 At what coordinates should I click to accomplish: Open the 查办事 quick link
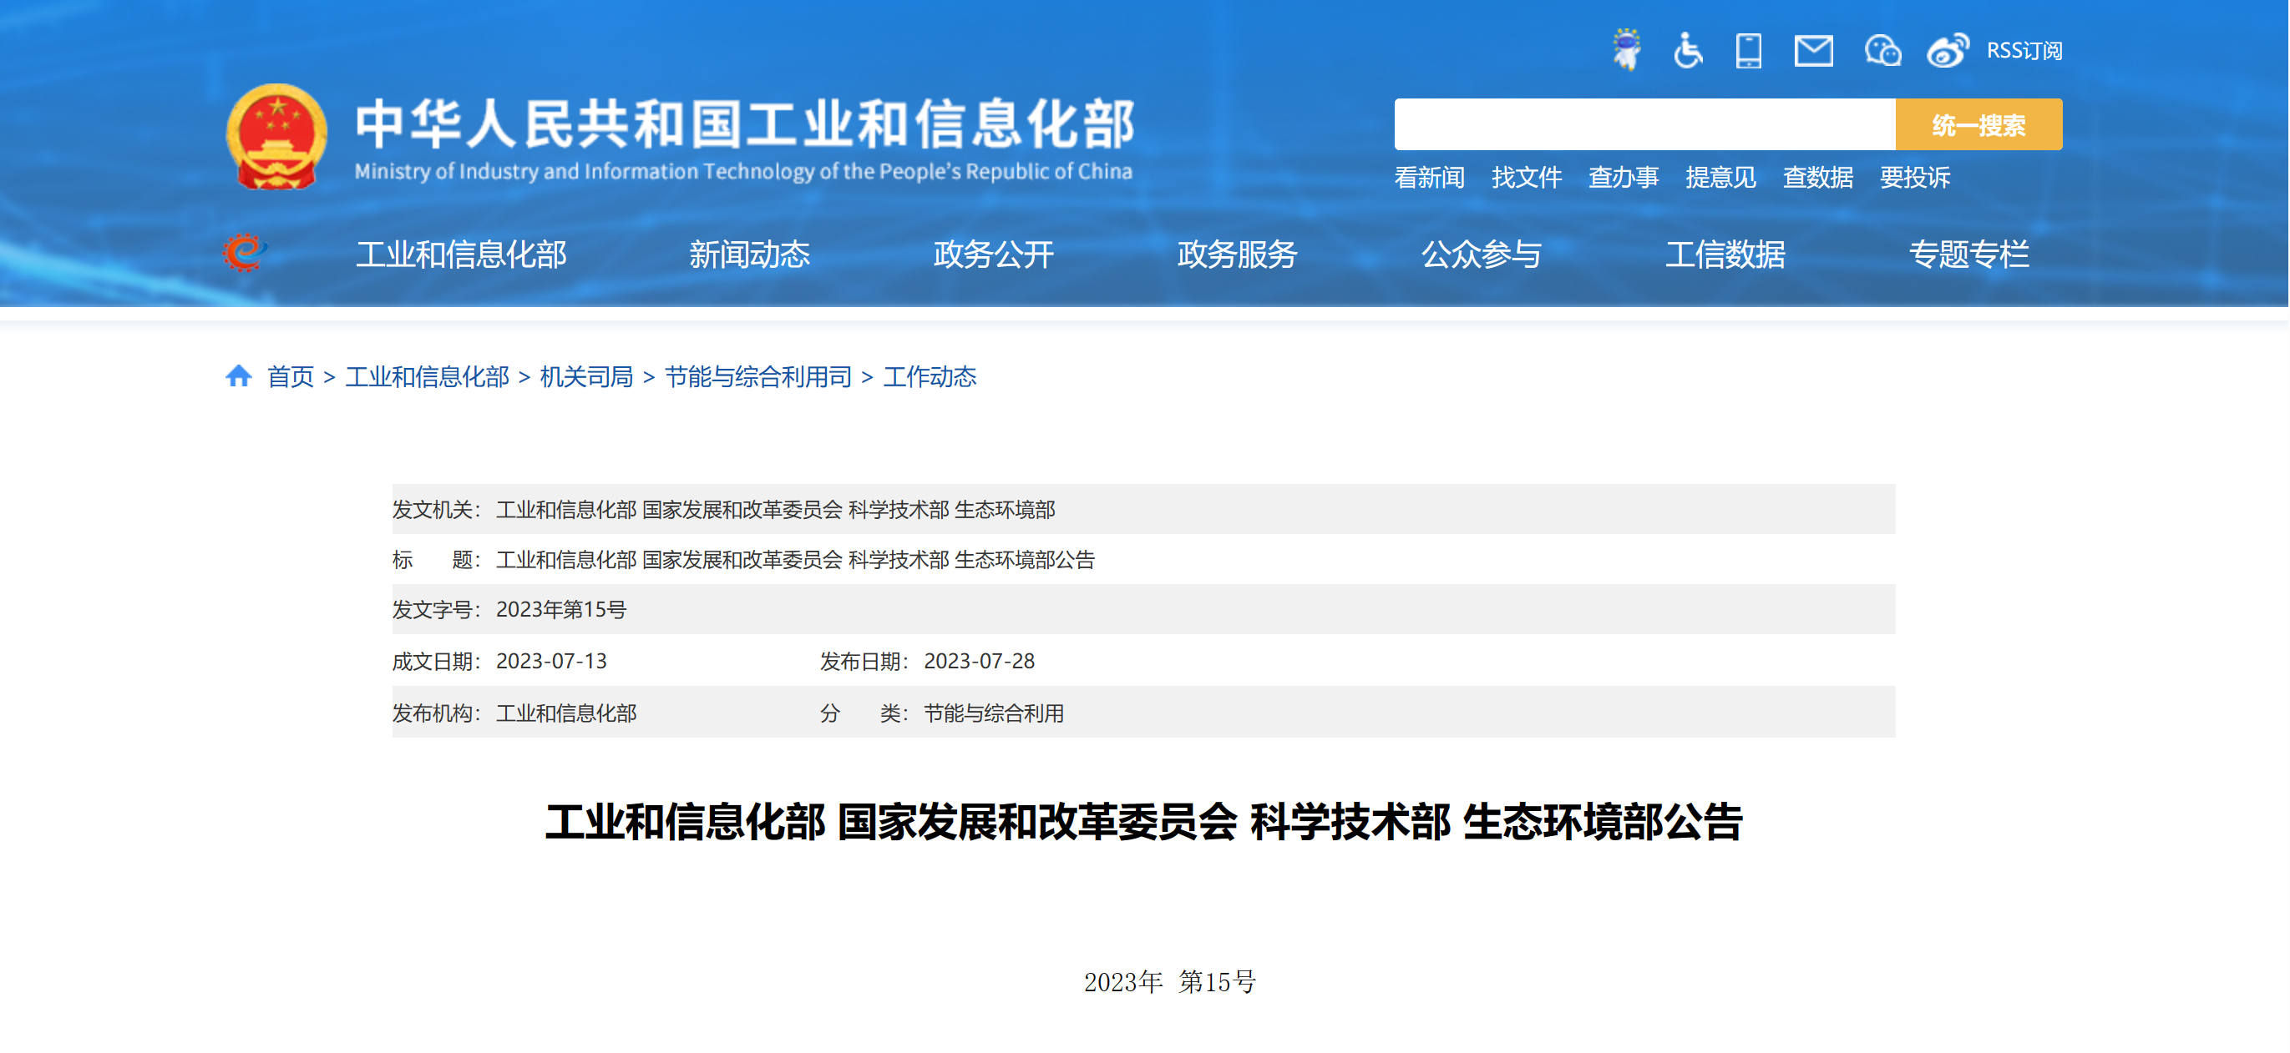1624,178
